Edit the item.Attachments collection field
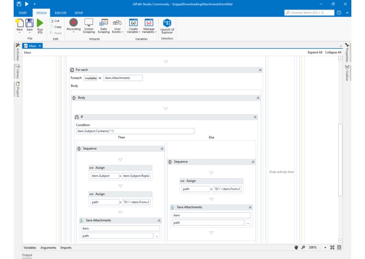The width and height of the screenshot is (365, 259). (x=123, y=78)
